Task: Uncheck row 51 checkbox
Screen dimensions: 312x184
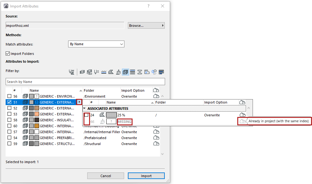Action: tap(9, 102)
